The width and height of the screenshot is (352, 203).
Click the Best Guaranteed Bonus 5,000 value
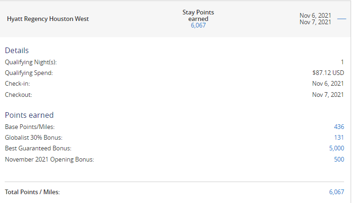[x=337, y=148]
